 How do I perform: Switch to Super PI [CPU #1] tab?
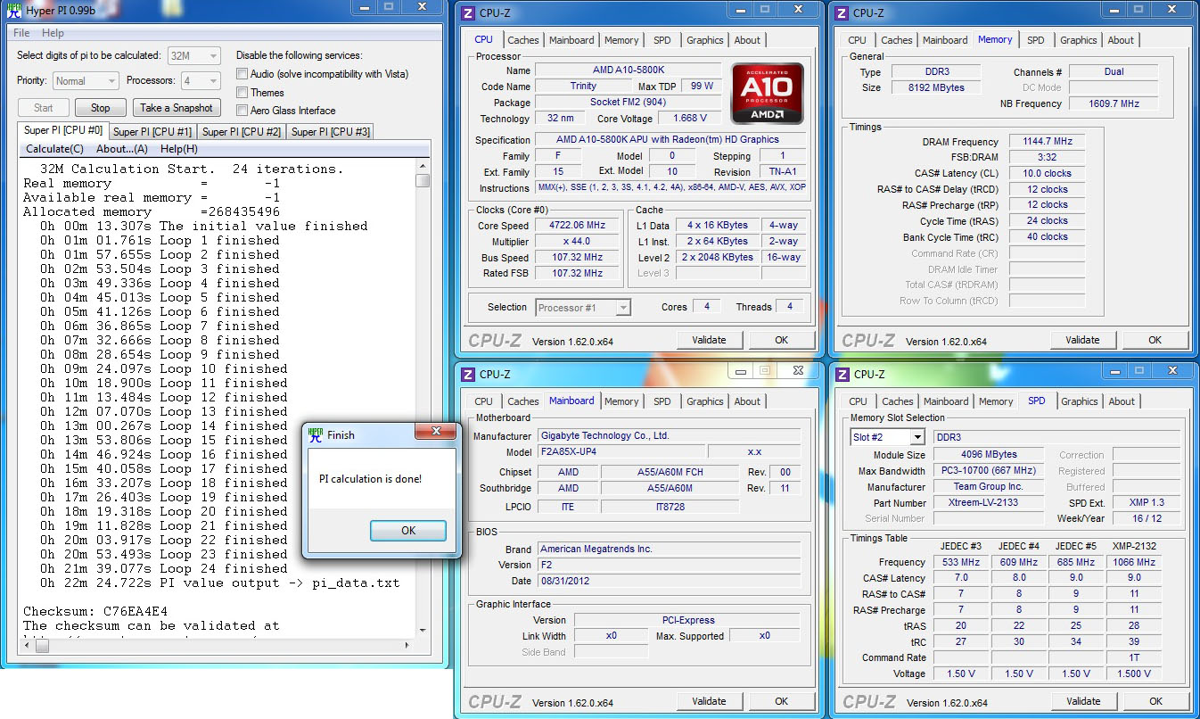click(x=152, y=132)
